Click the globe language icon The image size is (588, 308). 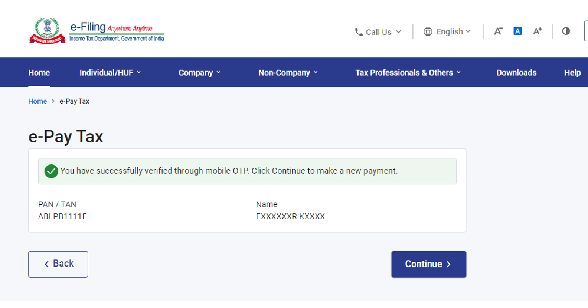428,32
